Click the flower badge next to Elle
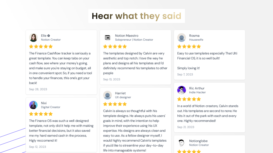Image resolution: width=273 pixels, height=153 pixels. [x=49, y=35]
